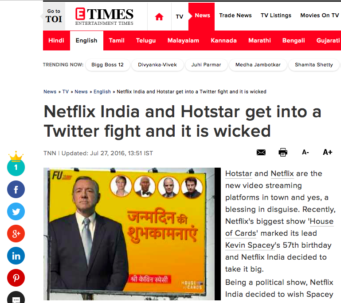Open trending topic Divyanka-Vivek
Viewport: 341px width, 303px height.
[x=157, y=65]
